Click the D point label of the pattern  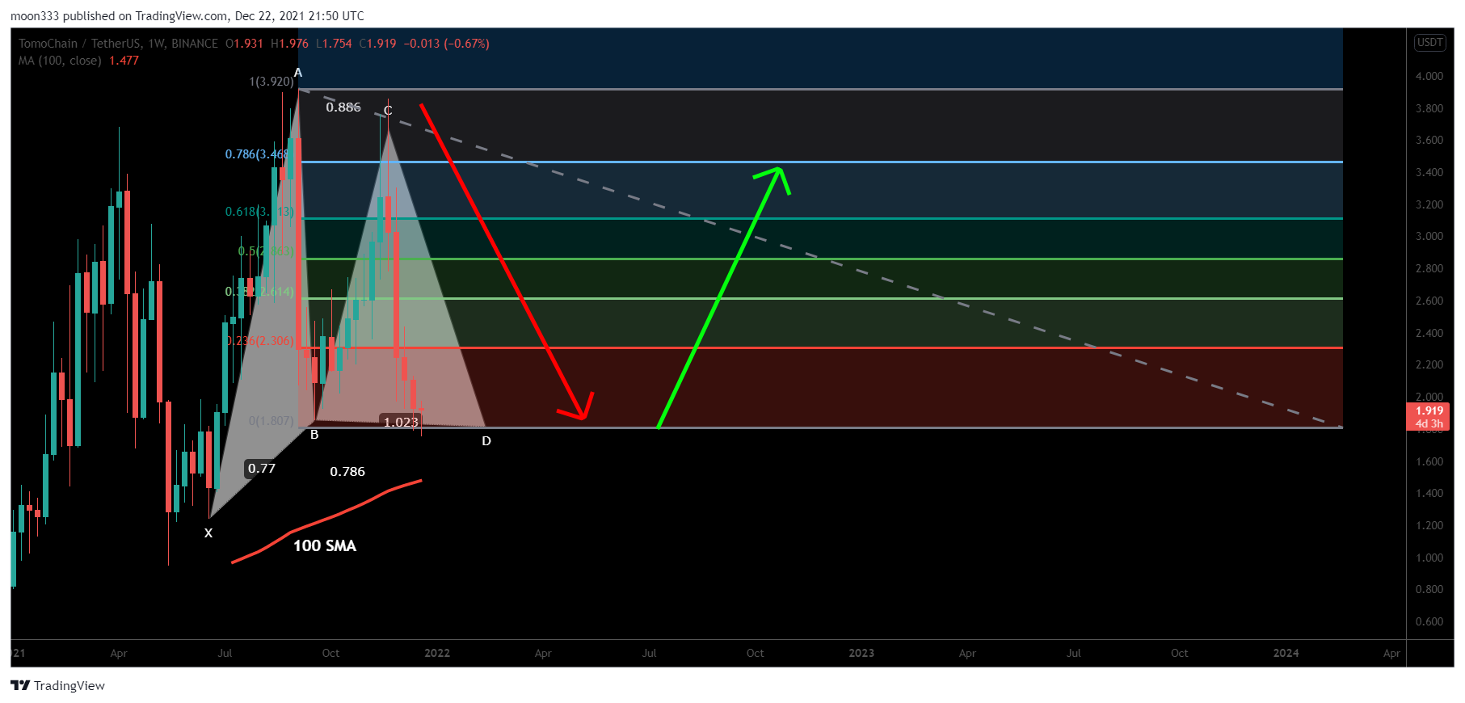pyautogui.click(x=486, y=441)
